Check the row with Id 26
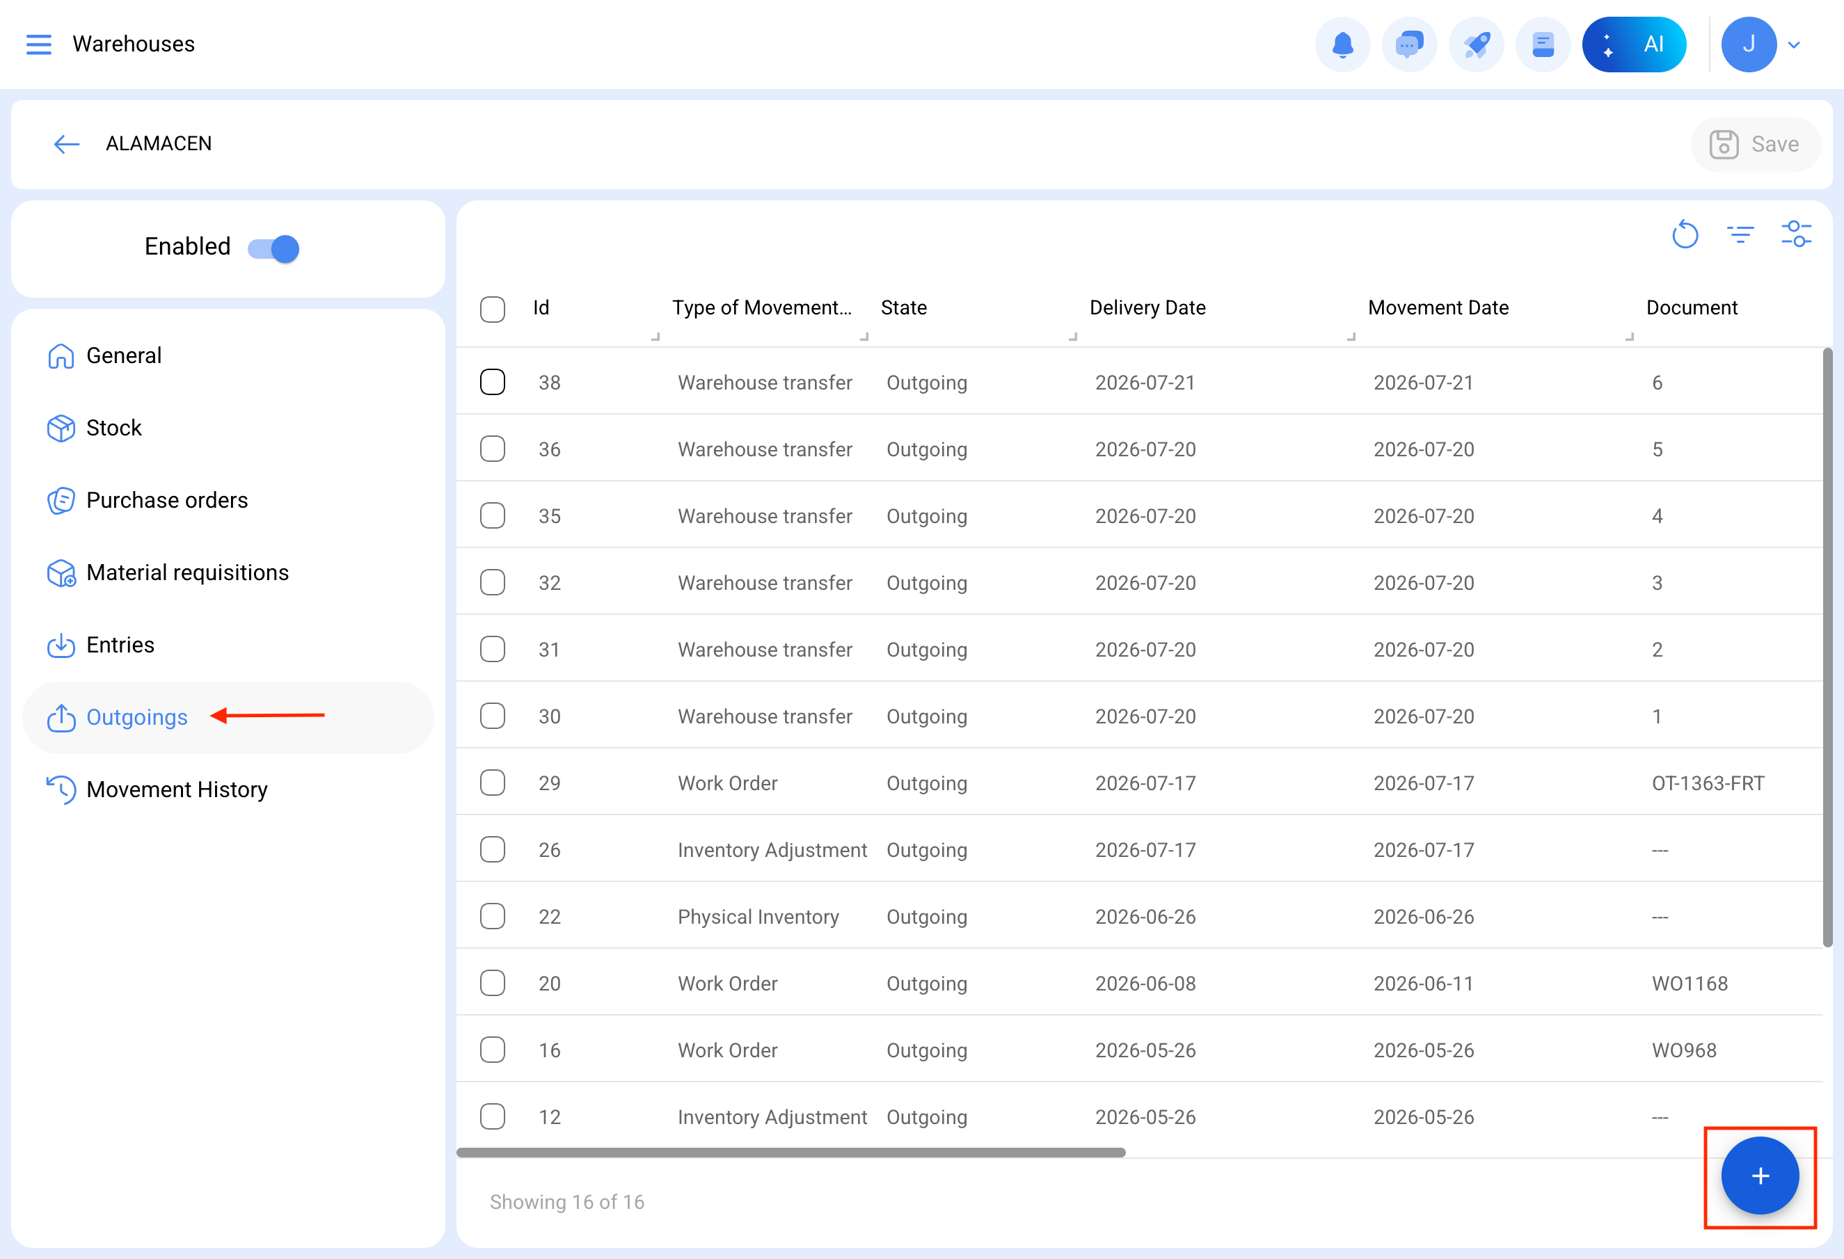The height and width of the screenshot is (1259, 1844). (x=493, y=849)
